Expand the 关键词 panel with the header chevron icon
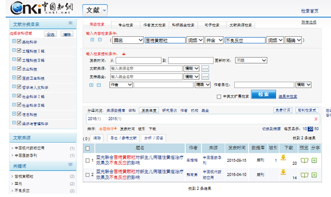The image size is (331, 197). 70,164
